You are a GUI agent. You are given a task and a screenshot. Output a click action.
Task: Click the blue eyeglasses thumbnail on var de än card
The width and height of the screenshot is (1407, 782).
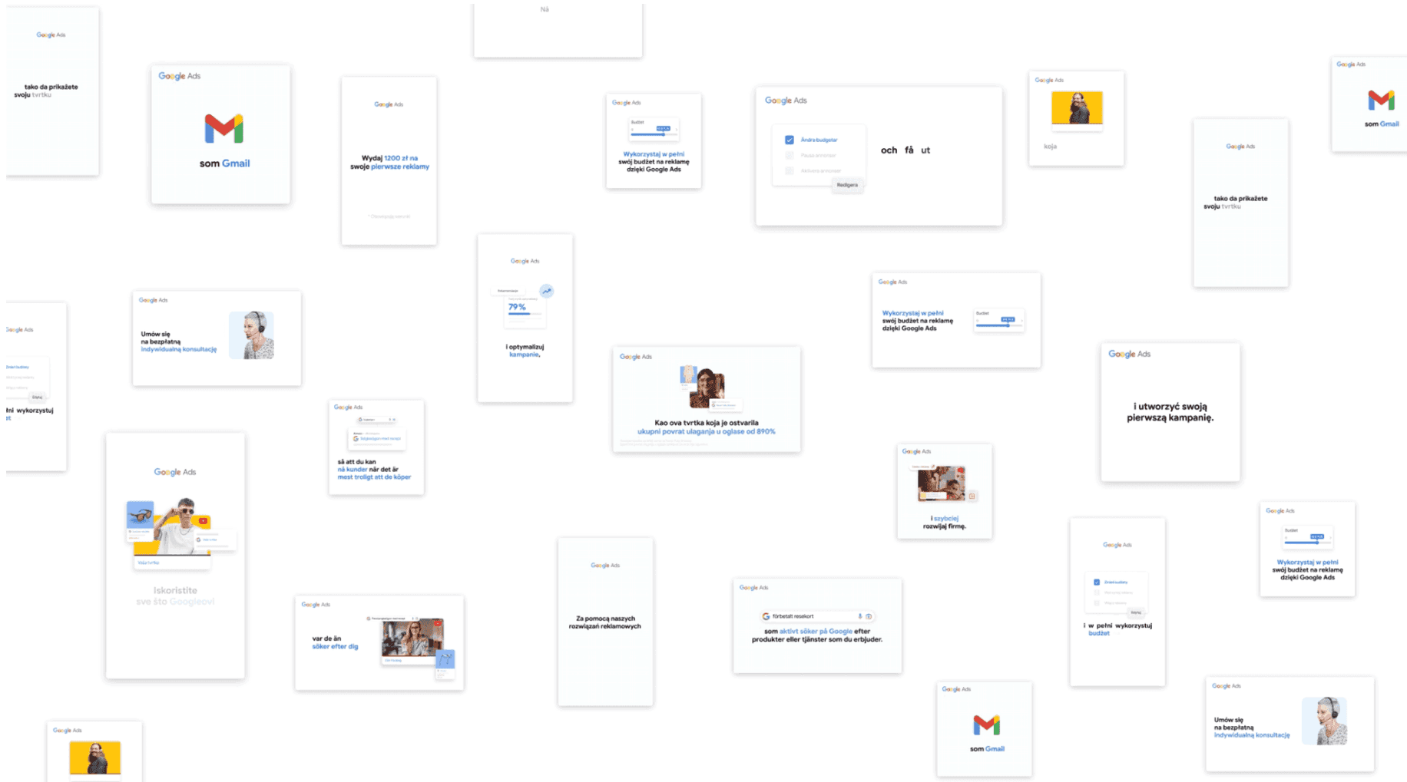tap(445, 658)
